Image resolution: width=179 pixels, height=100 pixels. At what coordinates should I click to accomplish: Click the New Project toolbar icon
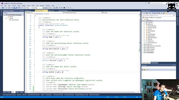tap(9, 8)
